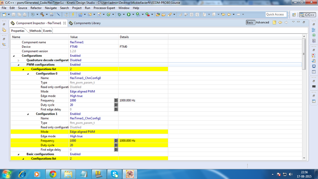Collapse Configuration 1 node
Viewport: 318px width, 179px height.
point(28,114)
